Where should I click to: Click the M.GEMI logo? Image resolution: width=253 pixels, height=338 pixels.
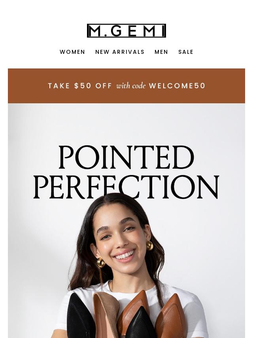(126, 30)
